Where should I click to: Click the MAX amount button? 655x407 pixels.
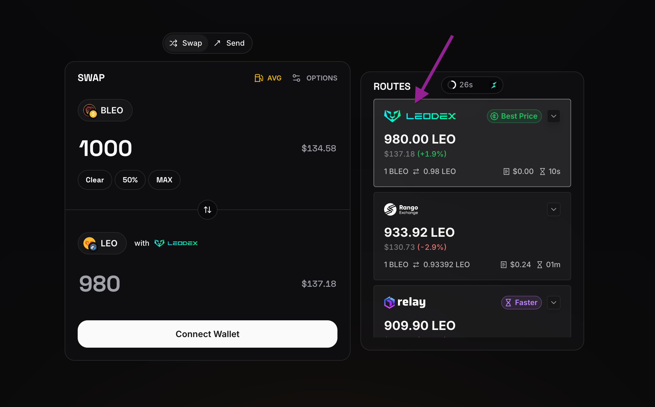(x=164, y=180)
